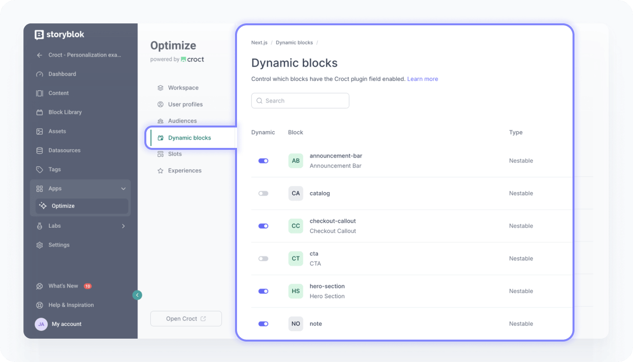The height and width of the screenshot is (362, 633).
Task: Click the Apps grid icon
Action: [40, 188]
